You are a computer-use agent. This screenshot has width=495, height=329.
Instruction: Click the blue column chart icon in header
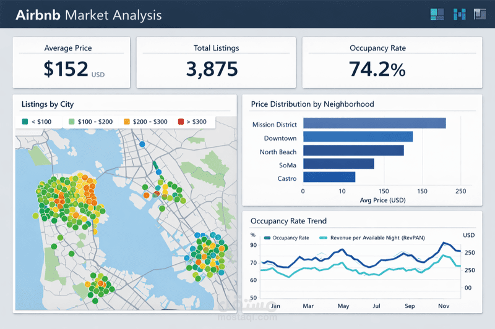click(x=459, y=14)
